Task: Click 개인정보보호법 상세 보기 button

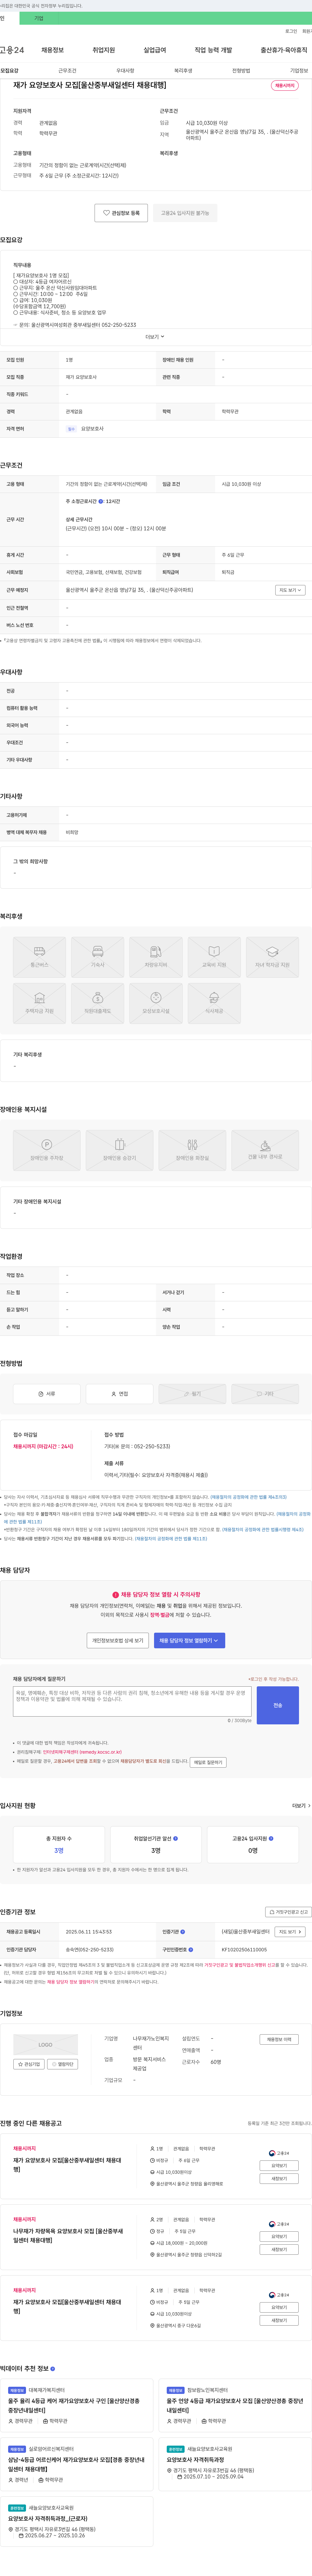Action: point(118,1640)
